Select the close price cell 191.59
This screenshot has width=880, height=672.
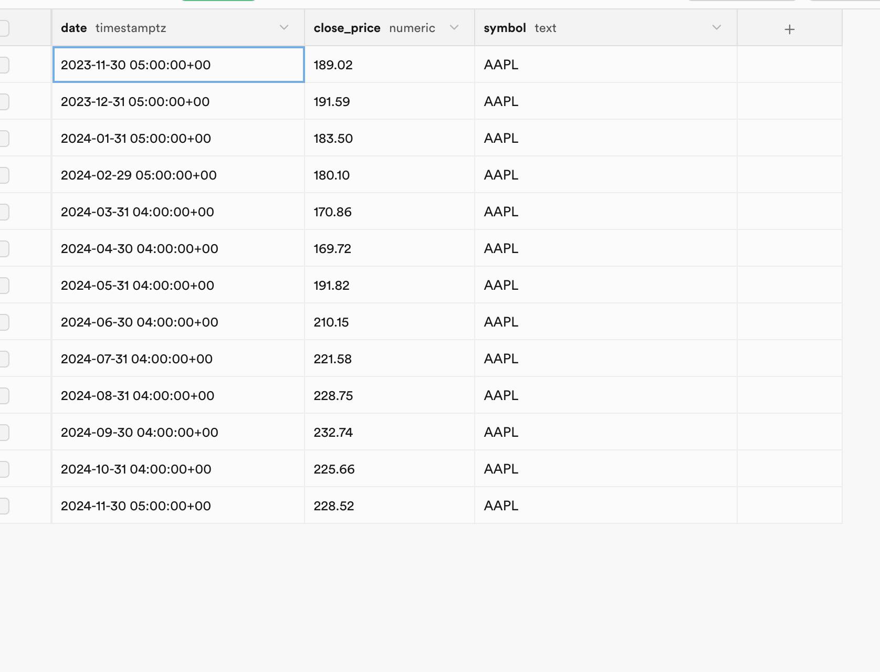click(x=389, y=101)
